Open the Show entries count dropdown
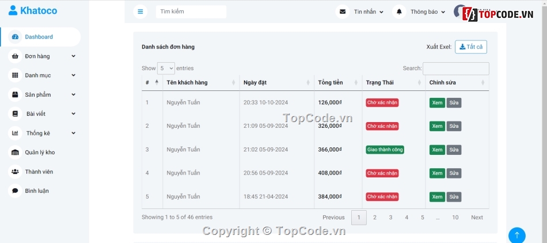This screenshot has height=243, width=547. coord(166,69)
